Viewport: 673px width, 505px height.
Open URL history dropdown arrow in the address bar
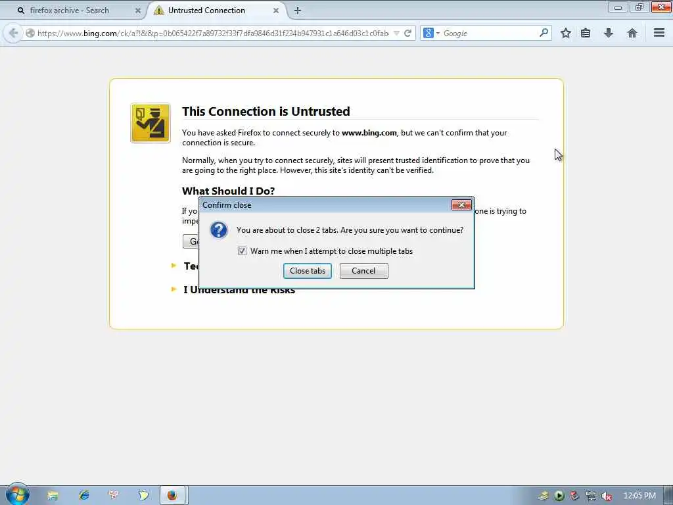[396, 33]
